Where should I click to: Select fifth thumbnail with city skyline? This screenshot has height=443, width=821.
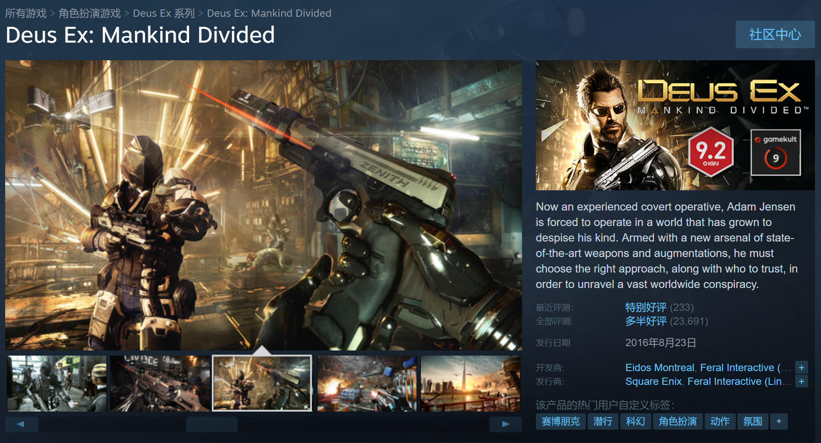(470, 383)
